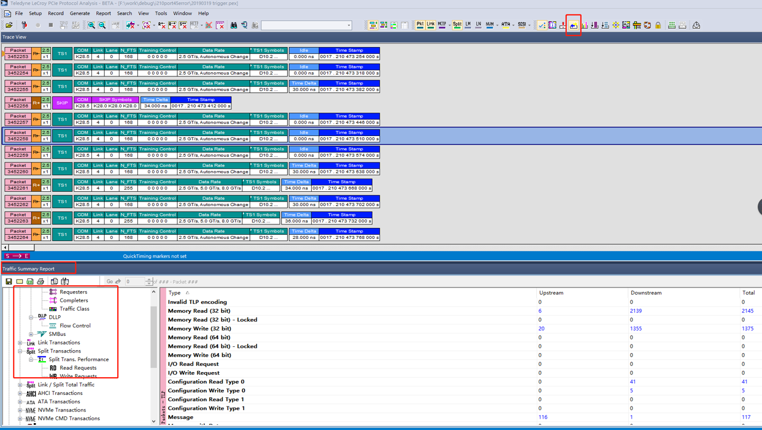
Task: Expand the SMBus tree node
Action: coord(30,334)
